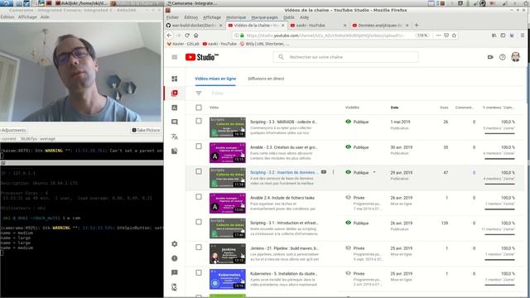Viewport: 530px width, 298px height.
Task: Open the Fichier menu in Firefox
Action: coord(172,17)
